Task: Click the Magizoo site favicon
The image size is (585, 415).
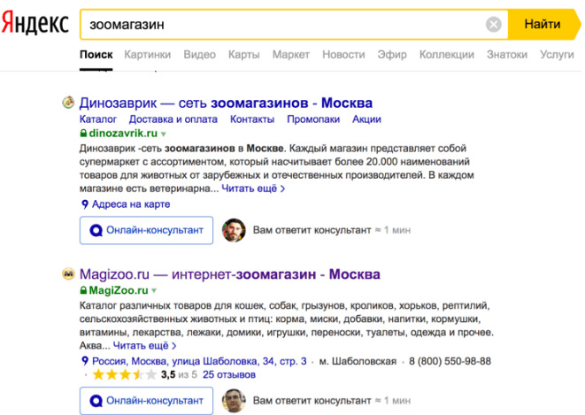Action: (67, 274)
